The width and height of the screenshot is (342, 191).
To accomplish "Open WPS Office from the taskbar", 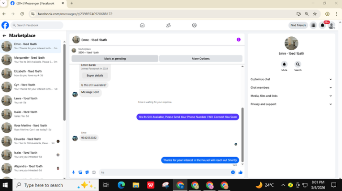I will [x=151, y=185].
